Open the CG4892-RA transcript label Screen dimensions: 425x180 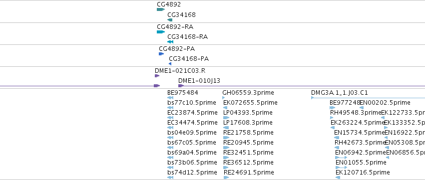[175, 27]
